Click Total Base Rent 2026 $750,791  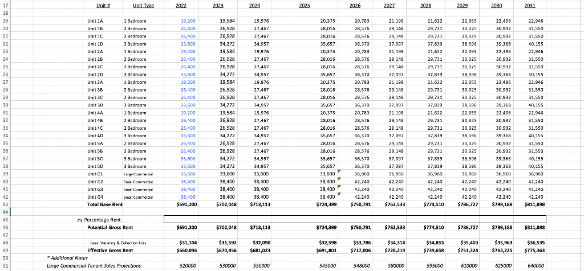(x=362, y=204)
